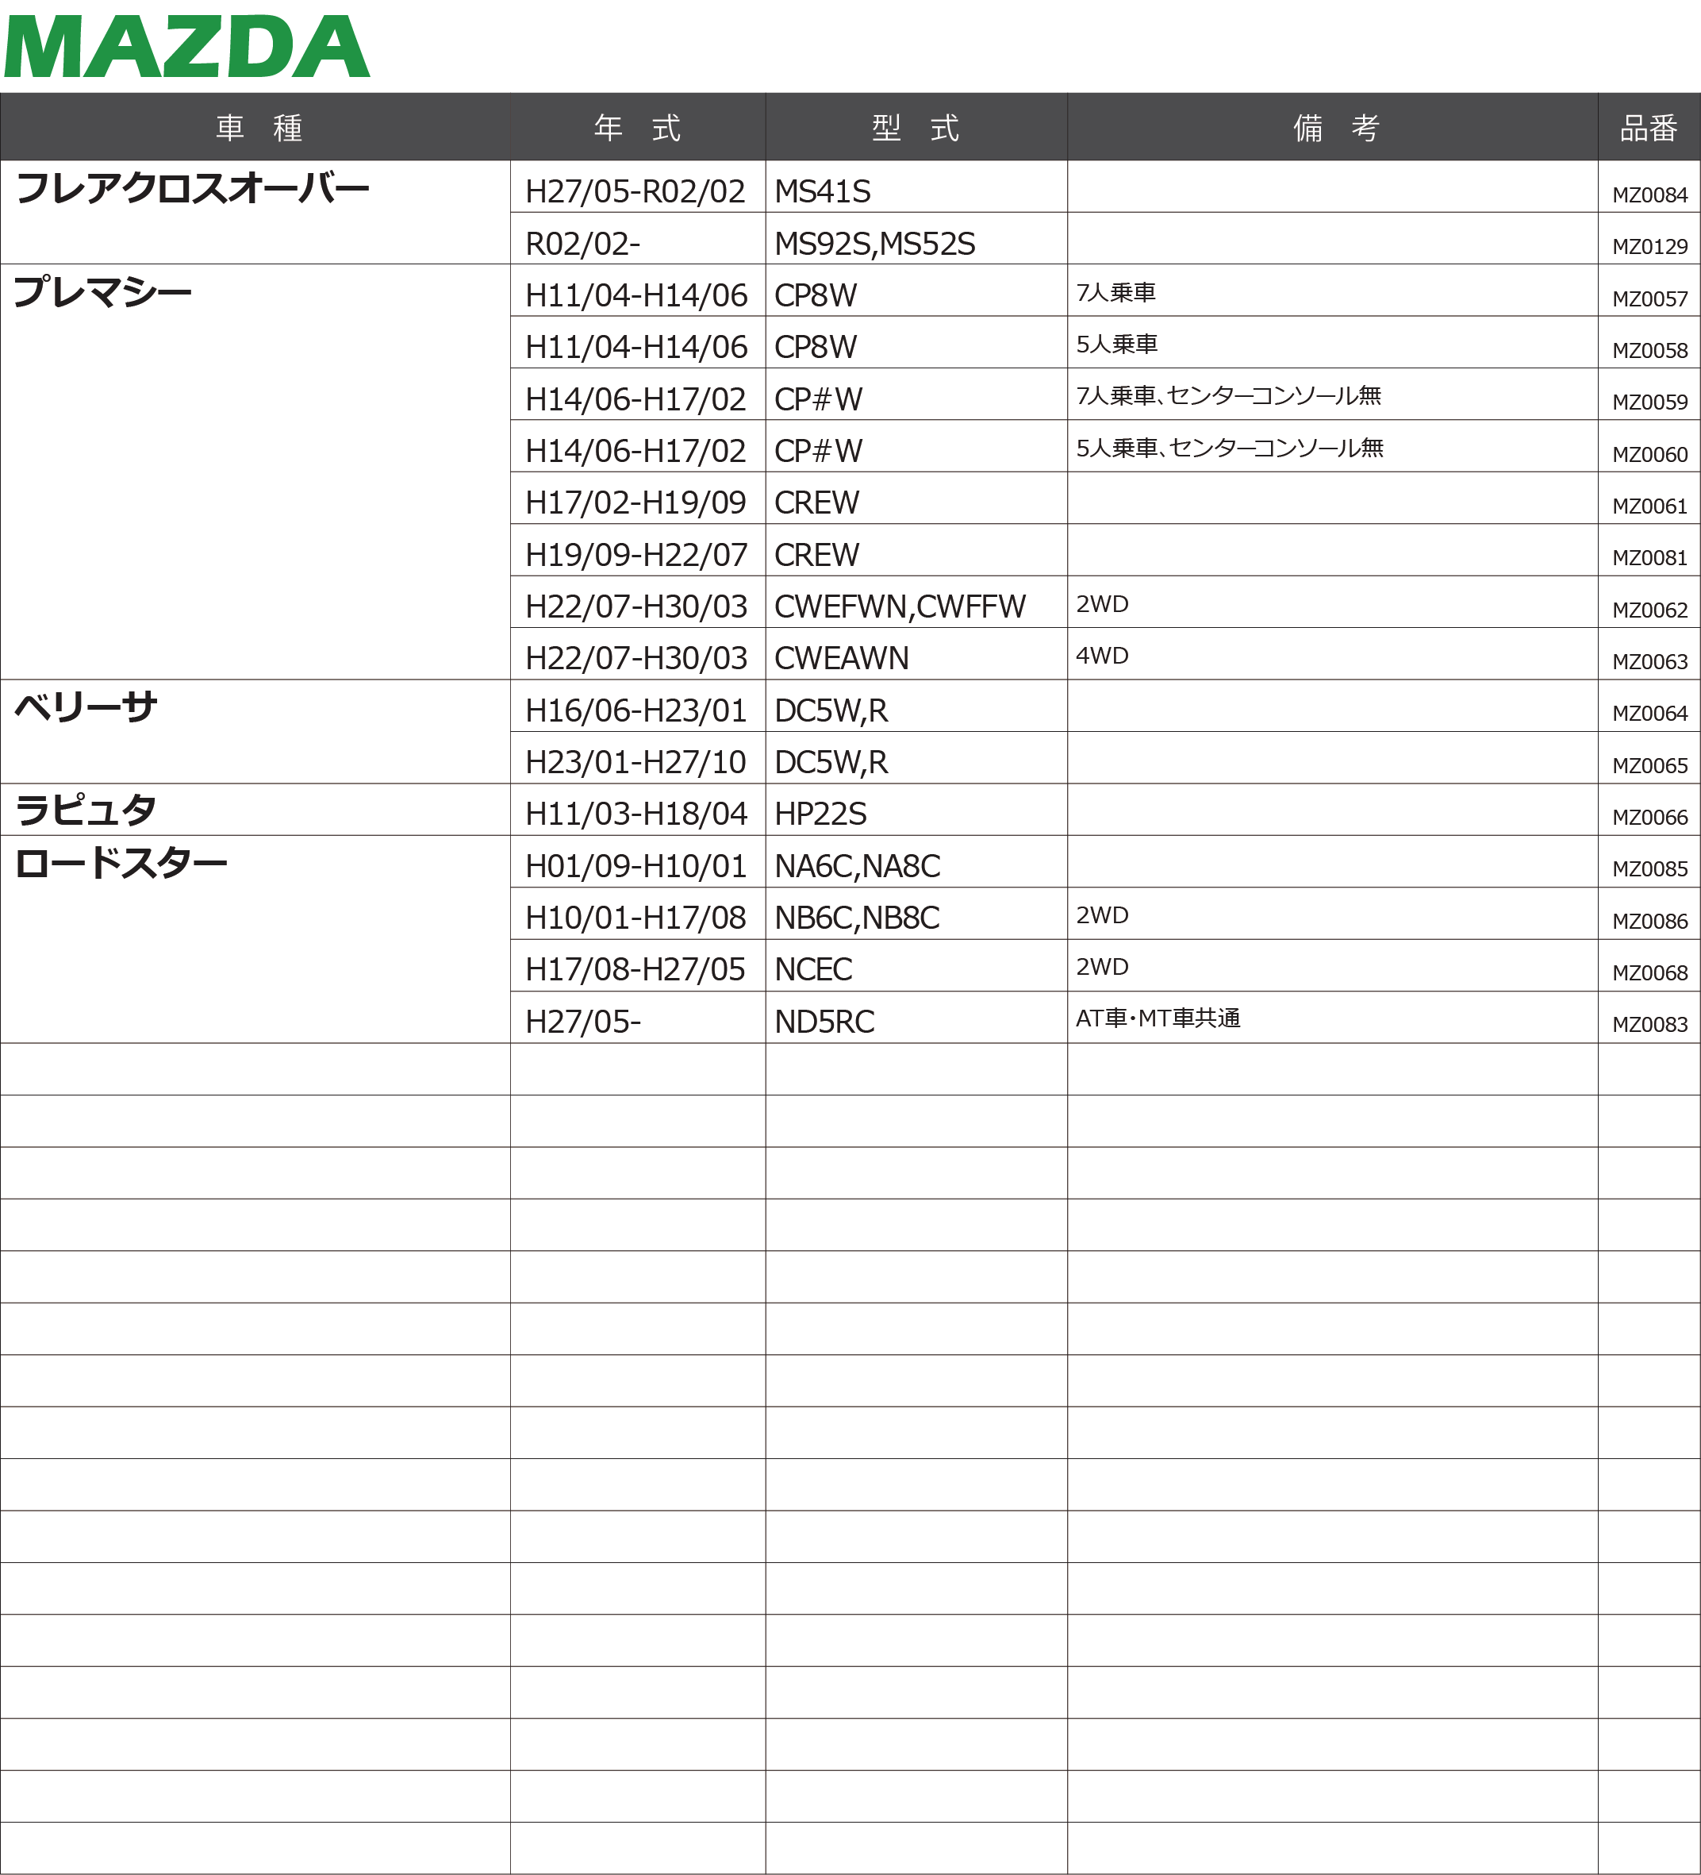Click the 備考 column header
Image resolution: width=1701 pixels, height=1875 pixels.
pyautogui.click(x=1336, y=128)
